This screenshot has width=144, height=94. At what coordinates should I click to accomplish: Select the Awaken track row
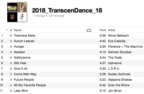click(72, 52)
